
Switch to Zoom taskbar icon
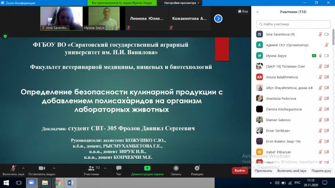pyautogui.click(x=31, y=183)
